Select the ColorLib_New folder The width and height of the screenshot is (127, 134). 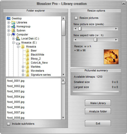coord(39,63)
